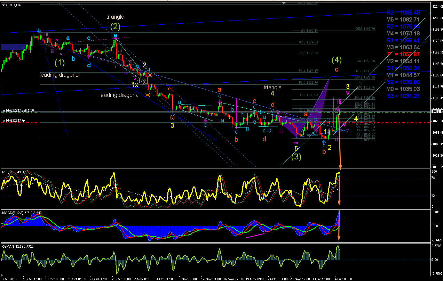Click the green (2) wave label

[x=115, y=26]
